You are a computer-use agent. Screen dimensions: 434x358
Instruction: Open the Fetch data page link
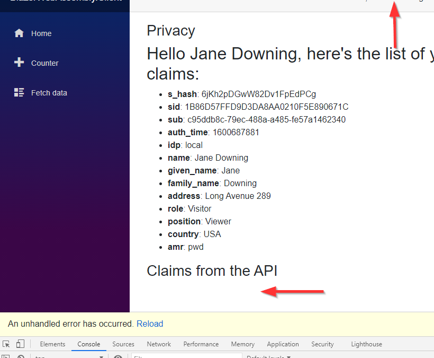click(x=49, y=93)
